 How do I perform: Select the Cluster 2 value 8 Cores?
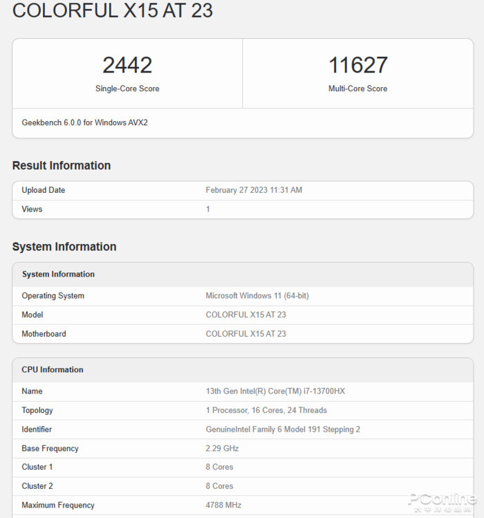click(x=219, y=486)
